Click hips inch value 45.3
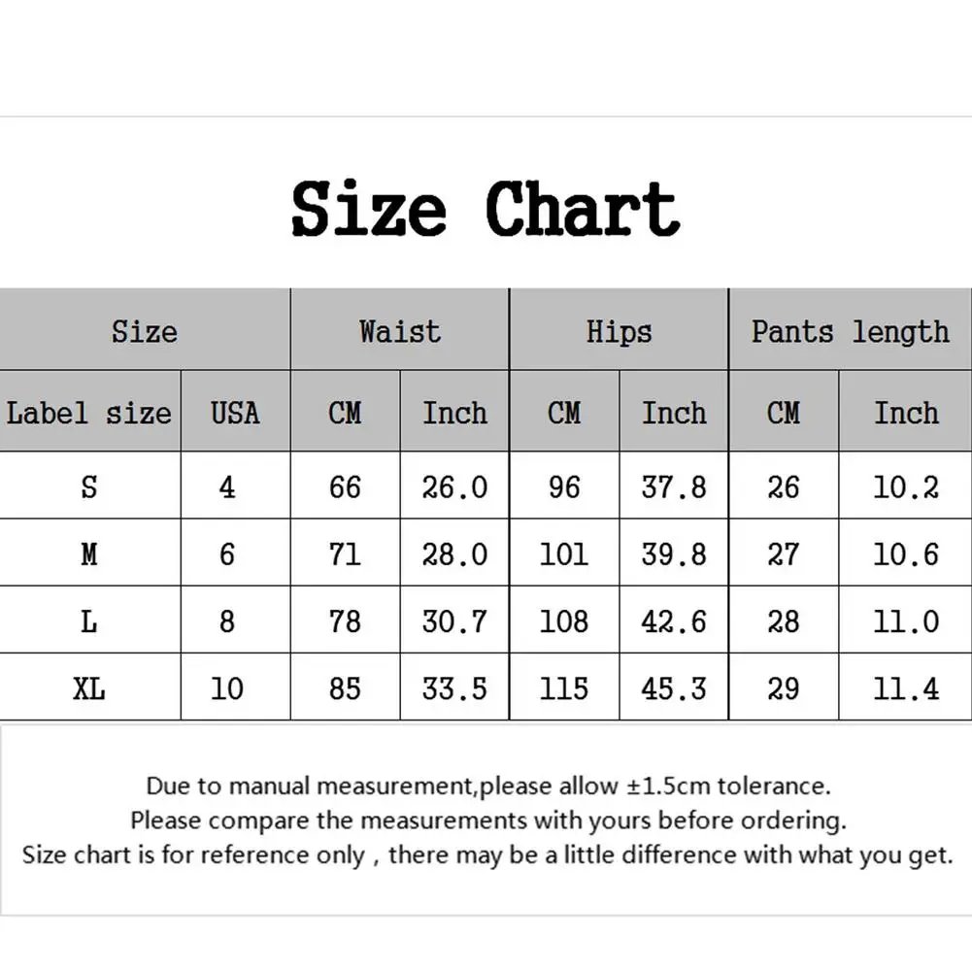Screen dimensions: 972x972 pos(674,688)
